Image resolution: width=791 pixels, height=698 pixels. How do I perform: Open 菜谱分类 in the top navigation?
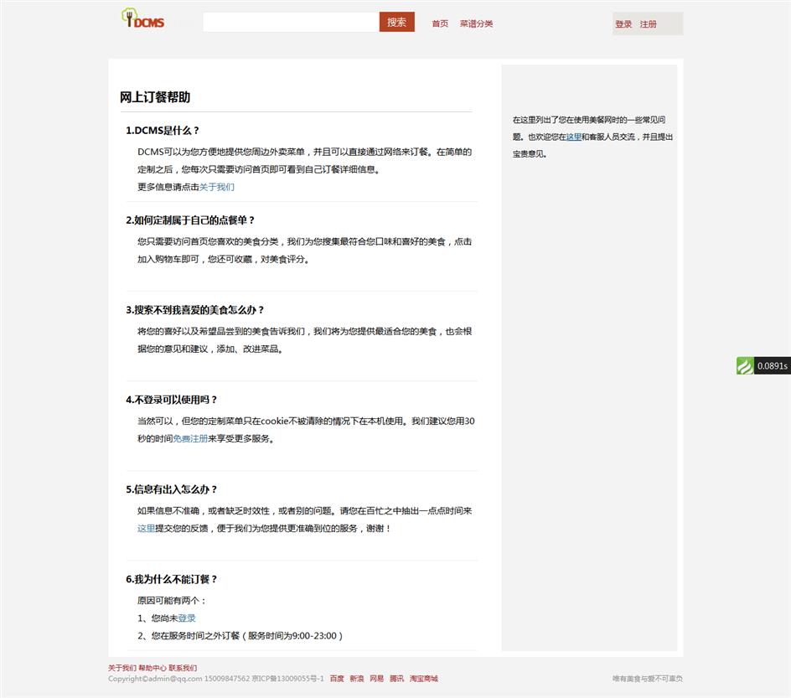click(476, 23)
